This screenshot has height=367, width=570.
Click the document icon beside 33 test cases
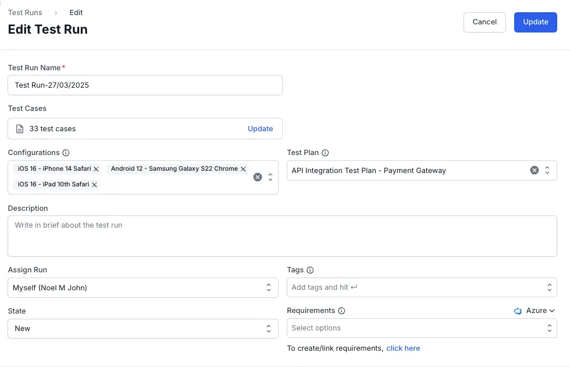click(20, 129)
